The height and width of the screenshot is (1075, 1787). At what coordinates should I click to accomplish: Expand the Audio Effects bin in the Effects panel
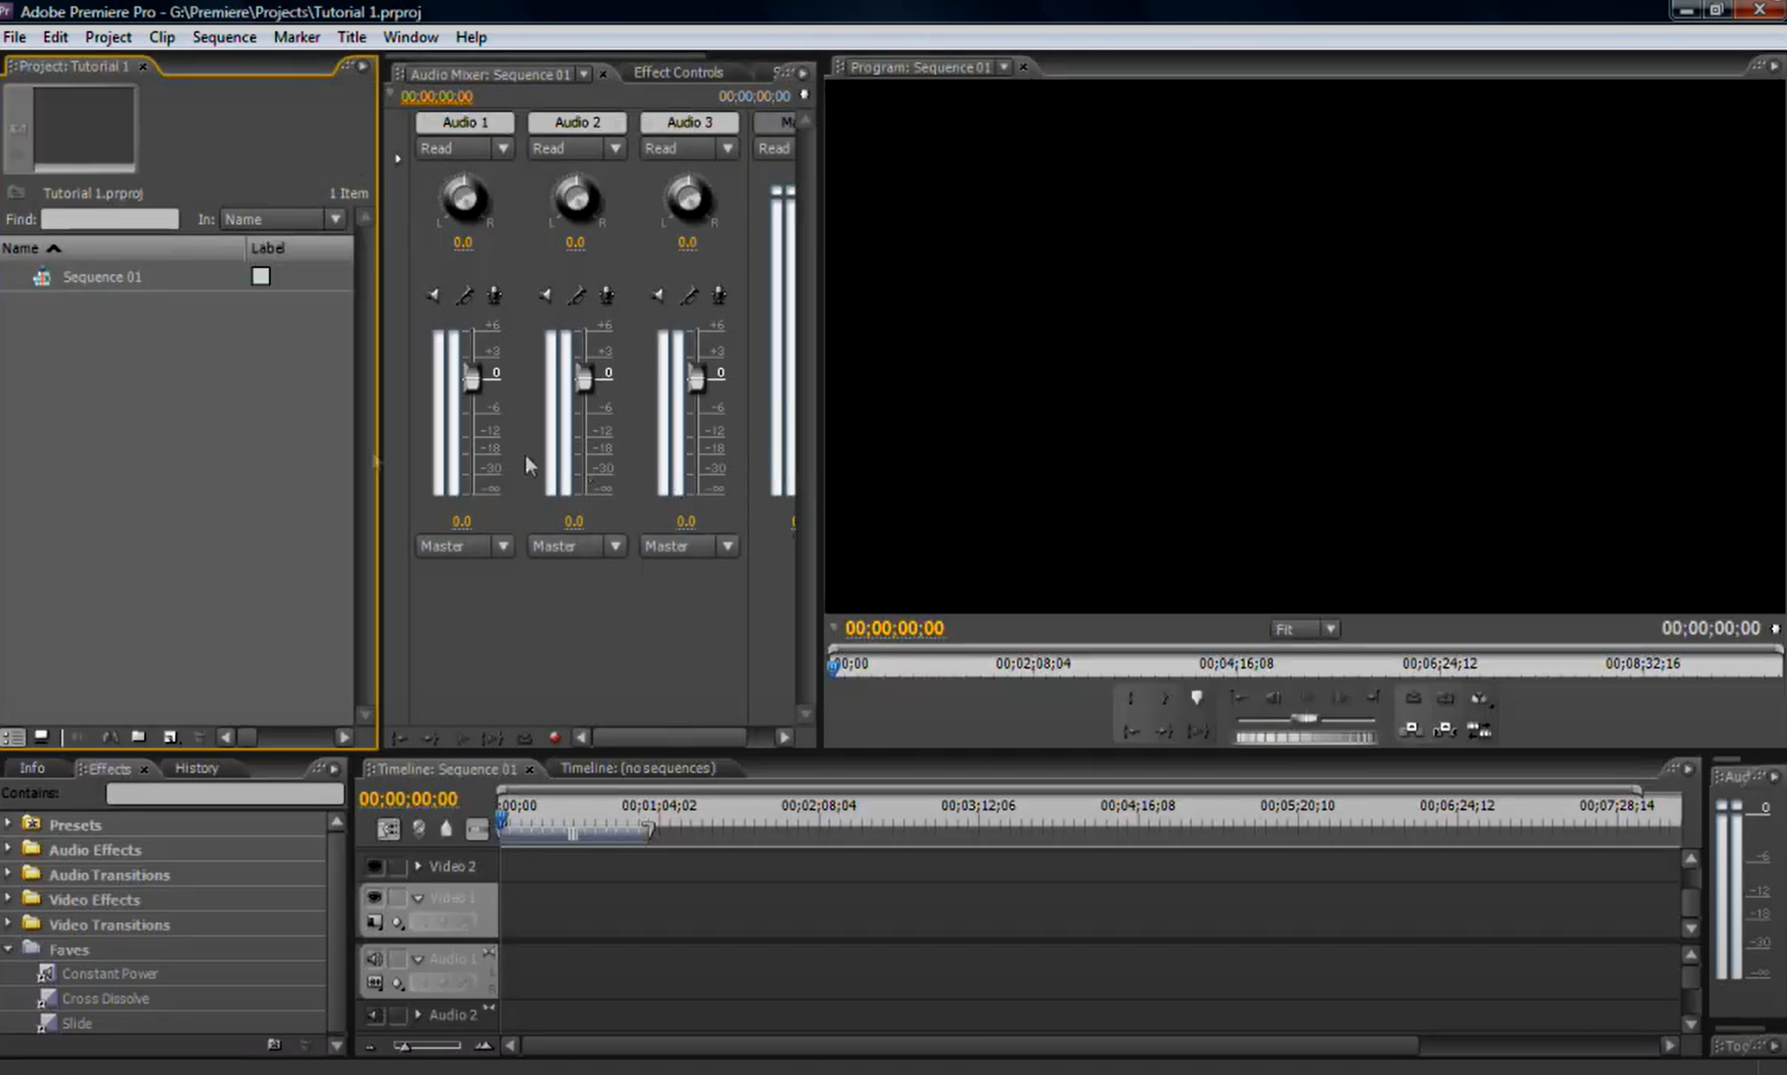(7, 849)
